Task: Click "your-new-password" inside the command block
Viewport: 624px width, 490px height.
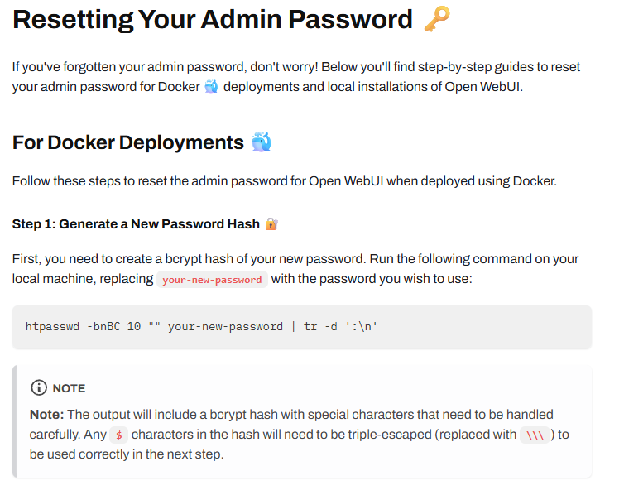Action: (225, 326)
